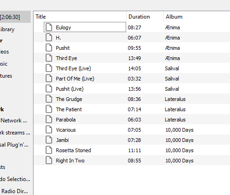
Task: Select Third Eye (Live) track title
Action: [74, 68]
